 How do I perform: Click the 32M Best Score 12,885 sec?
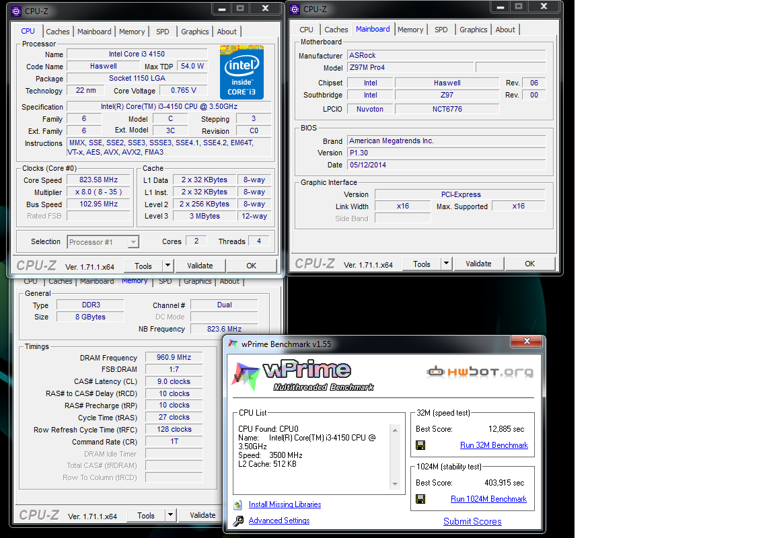coord(506,429)
